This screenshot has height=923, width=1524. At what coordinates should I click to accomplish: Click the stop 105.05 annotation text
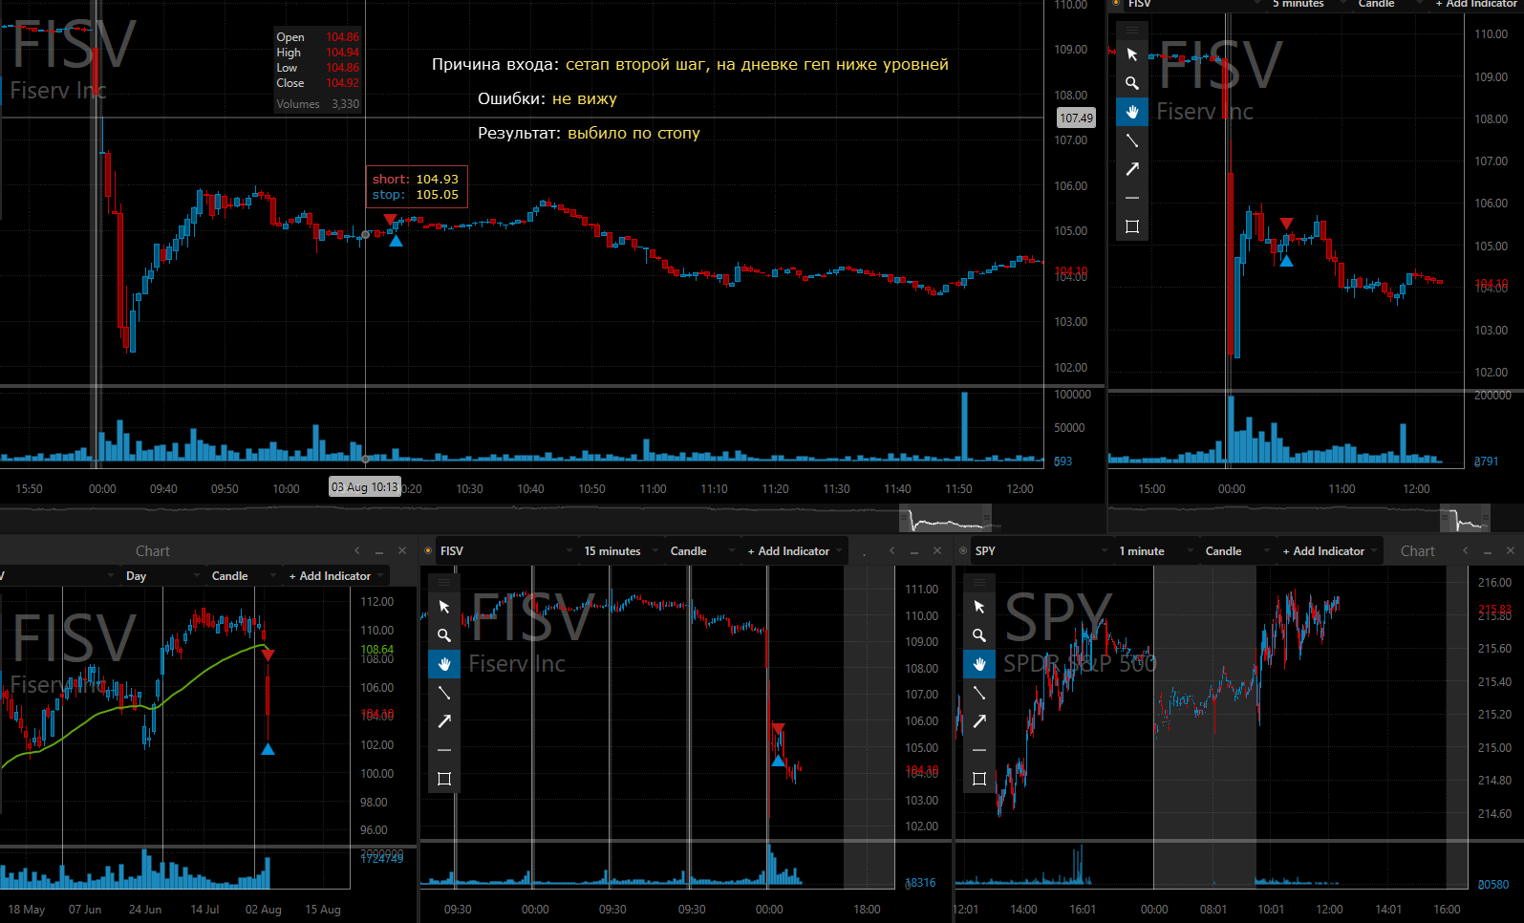pos(416,194)
